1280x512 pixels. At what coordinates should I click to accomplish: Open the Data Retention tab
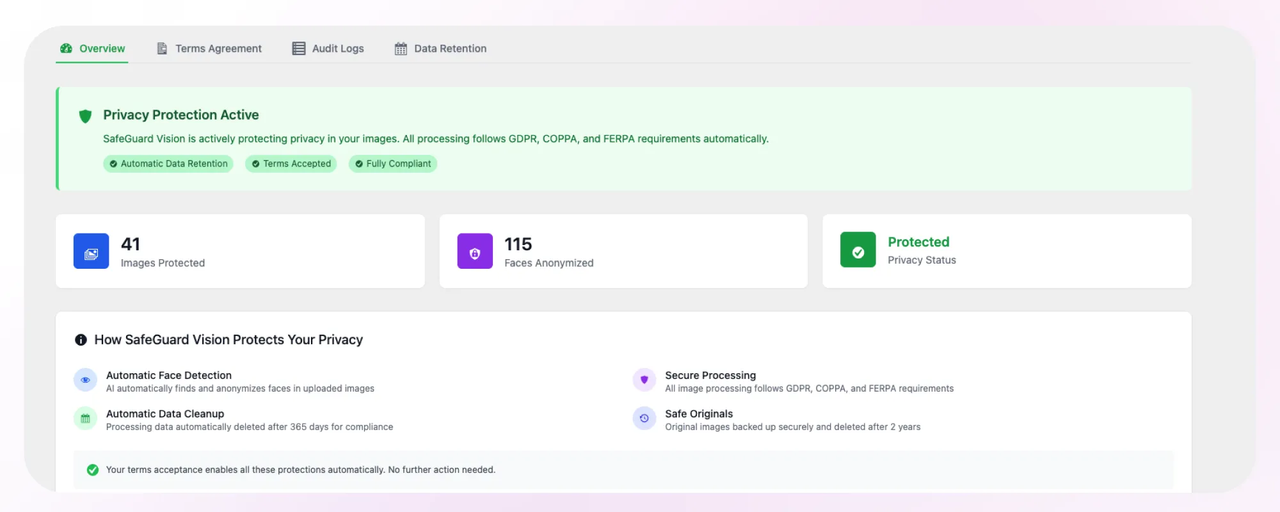pyautogui.click(x=441, y=49)
